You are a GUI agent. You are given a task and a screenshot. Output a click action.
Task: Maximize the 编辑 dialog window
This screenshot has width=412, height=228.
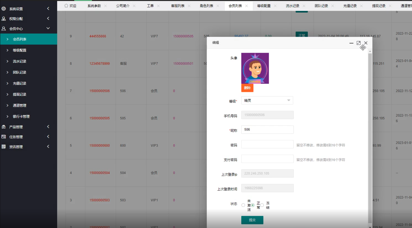click(359, 43)
